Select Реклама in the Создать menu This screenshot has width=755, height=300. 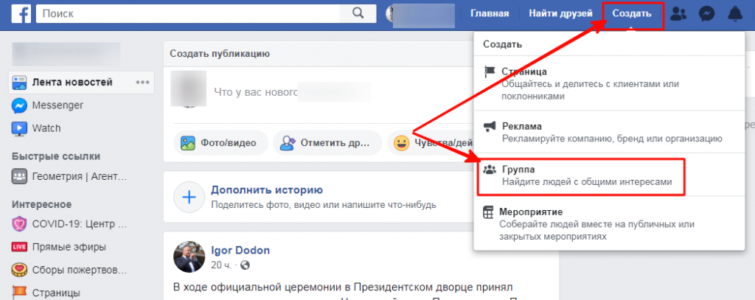pyautogui.click(x=609, y=132)
